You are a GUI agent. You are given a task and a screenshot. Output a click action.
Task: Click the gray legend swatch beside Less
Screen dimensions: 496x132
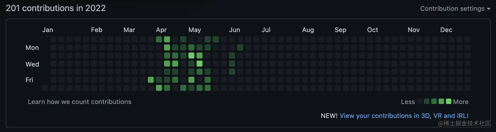click(x=420, y=102)
